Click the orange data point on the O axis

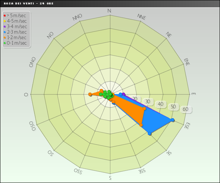point(90,94)
